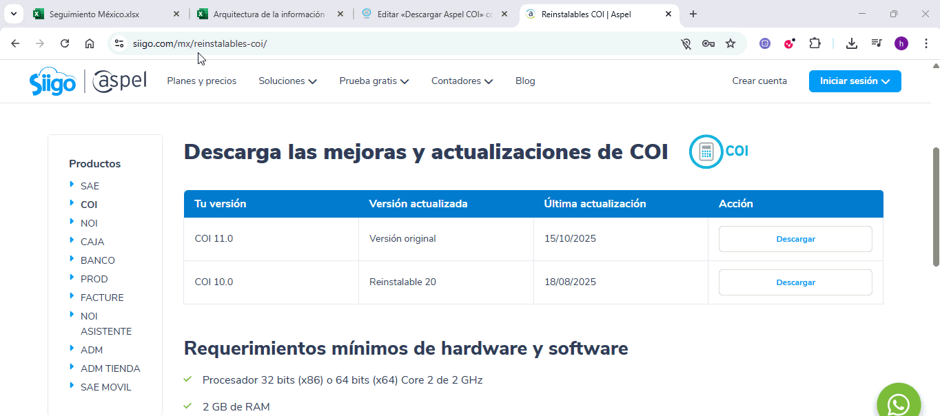940x416 pixels.
Task: Open the Iniciar sesión dropdown button
Action: tap(855, 81)
